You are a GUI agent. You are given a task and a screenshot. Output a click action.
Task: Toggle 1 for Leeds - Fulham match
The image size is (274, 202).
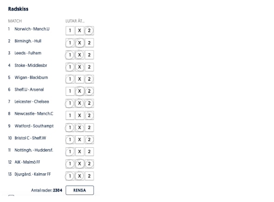70,55
